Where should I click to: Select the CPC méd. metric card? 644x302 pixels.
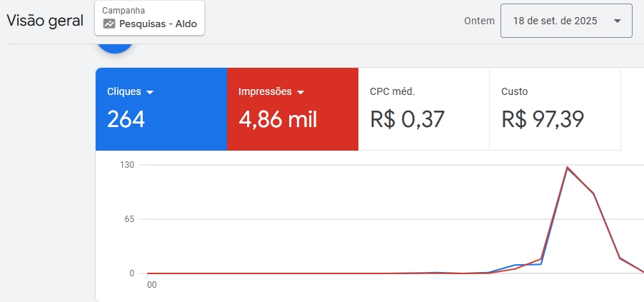(x=424, y=109)
